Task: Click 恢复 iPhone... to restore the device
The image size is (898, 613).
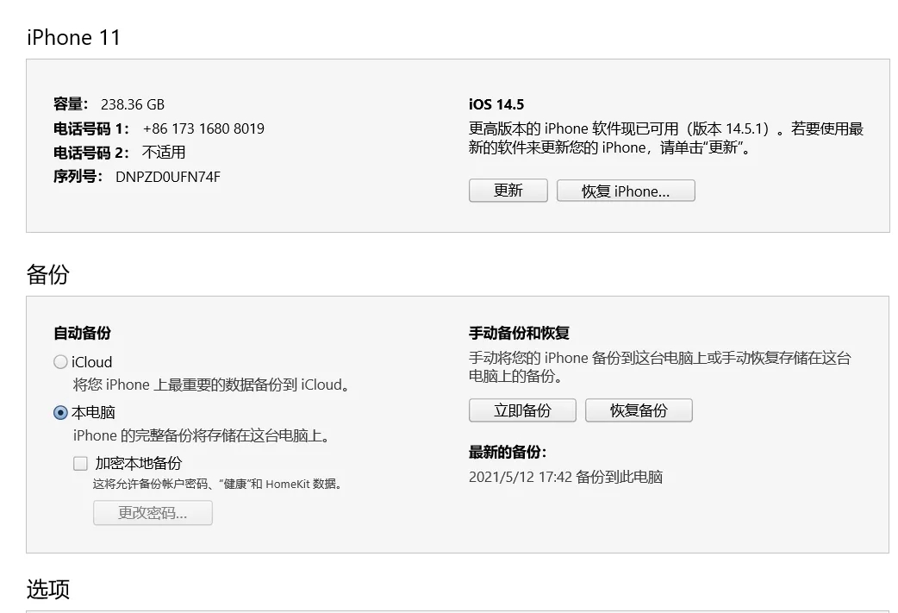Action: click(626, 190)
